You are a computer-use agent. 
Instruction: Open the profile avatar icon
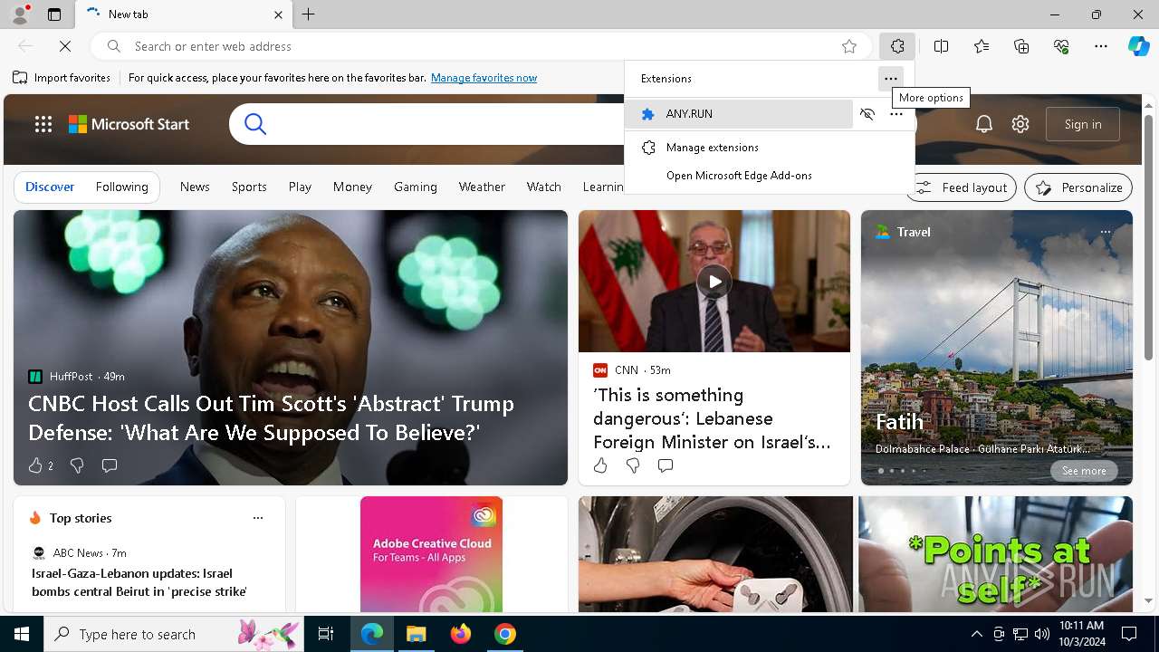tap(20, 14)
